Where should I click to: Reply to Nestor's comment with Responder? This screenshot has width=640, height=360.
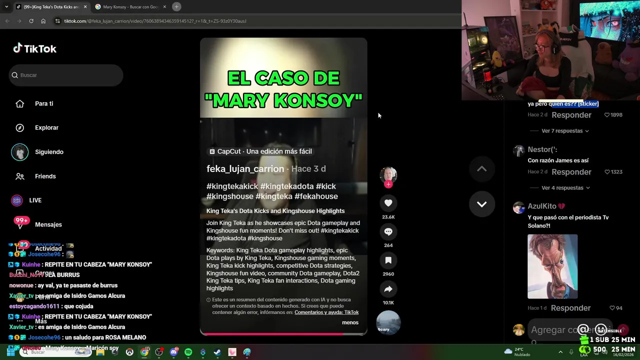coord(571,172)
